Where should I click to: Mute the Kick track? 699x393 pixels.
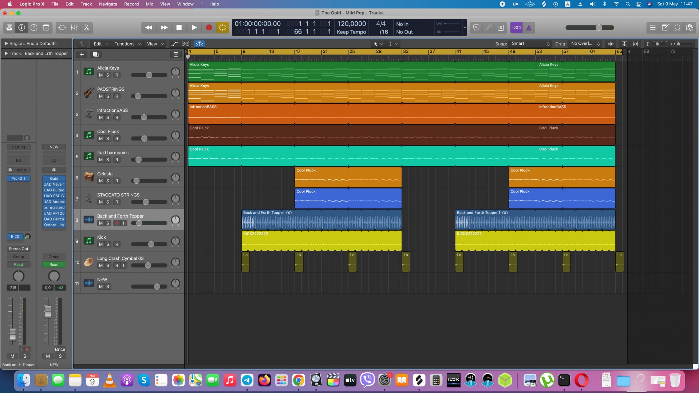tap(101, 245)
